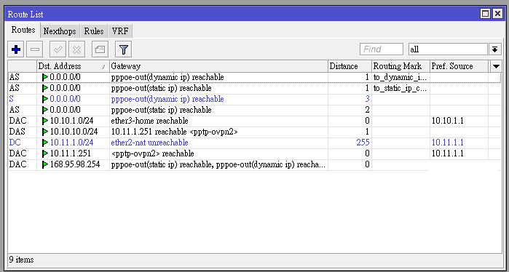
Task: Add a new route with plus icon
Action: 15,49
